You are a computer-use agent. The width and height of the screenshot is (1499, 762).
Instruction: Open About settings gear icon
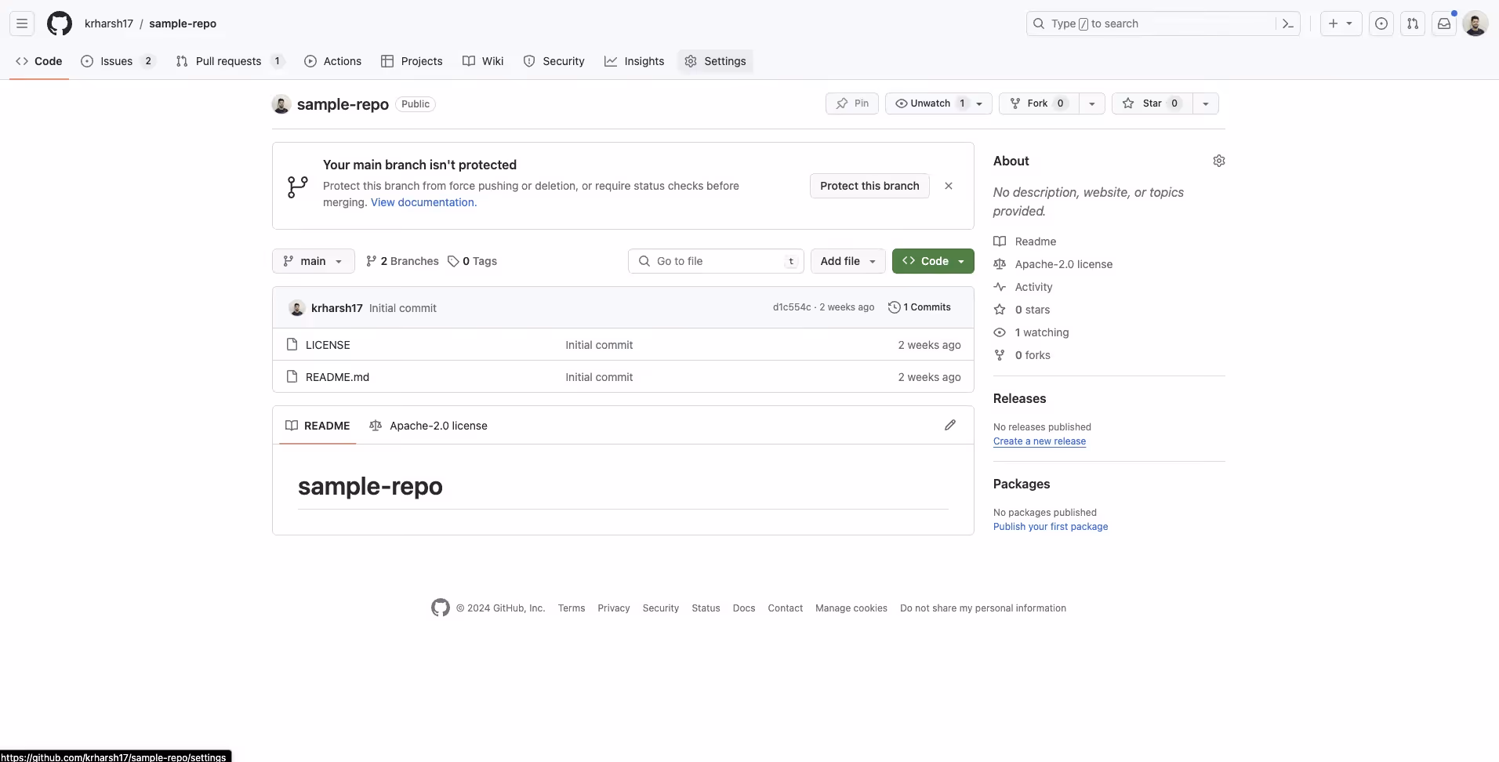click(x=1219, y=161)
